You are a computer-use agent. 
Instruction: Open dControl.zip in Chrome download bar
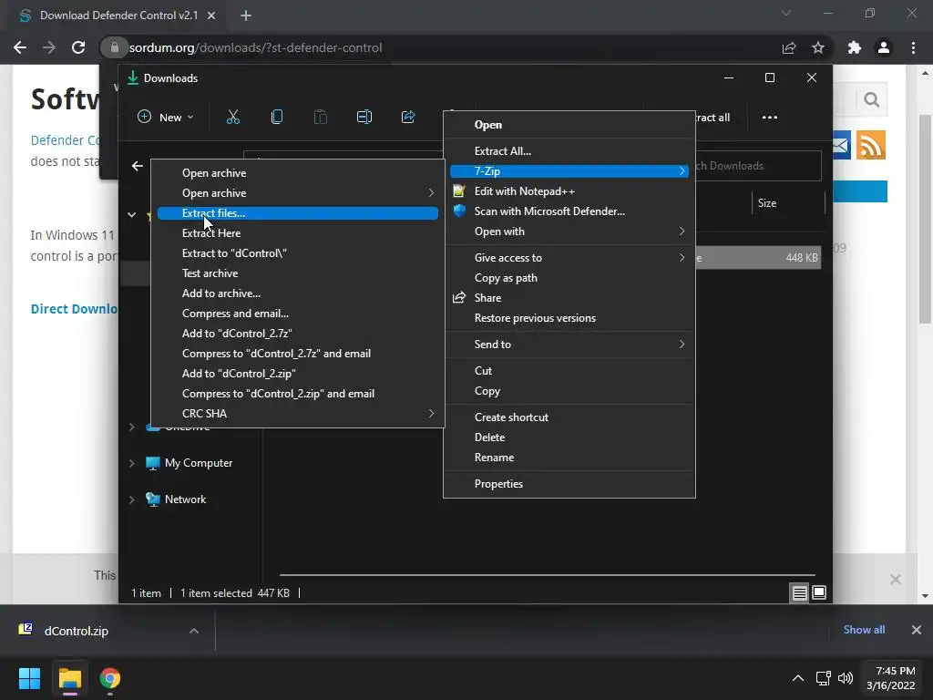77,631
